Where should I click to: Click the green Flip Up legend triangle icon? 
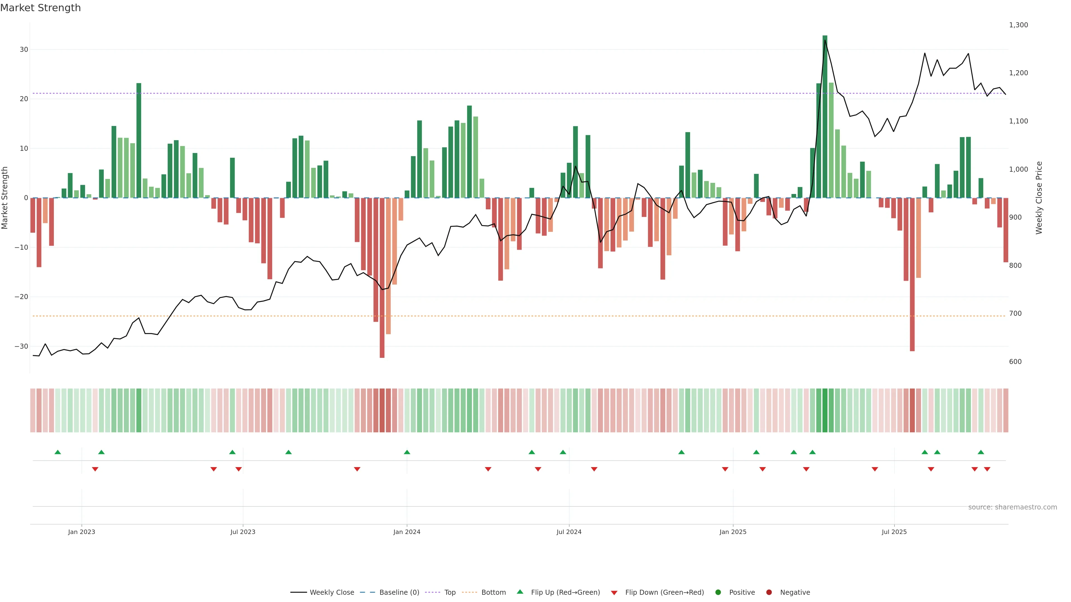tap(520, 592)
